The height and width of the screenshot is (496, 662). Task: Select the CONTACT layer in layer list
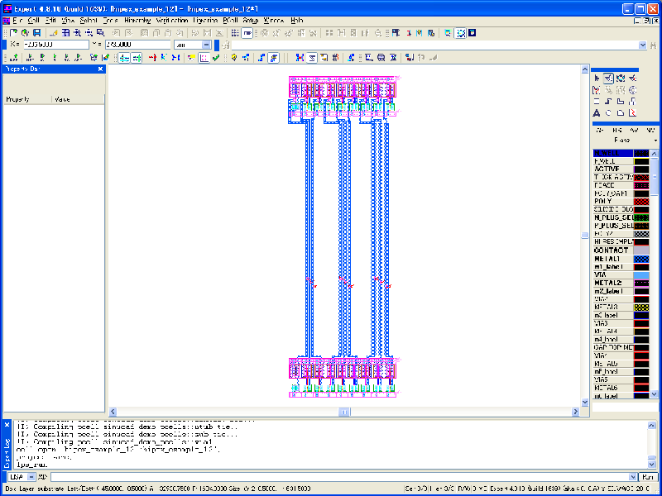pos(612,250)
